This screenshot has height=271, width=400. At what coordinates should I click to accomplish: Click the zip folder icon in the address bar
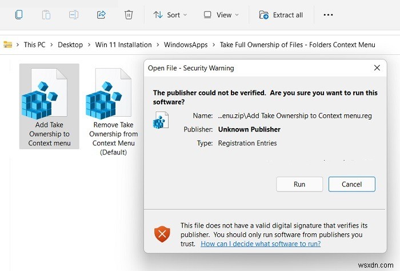[x=7, y=45]
